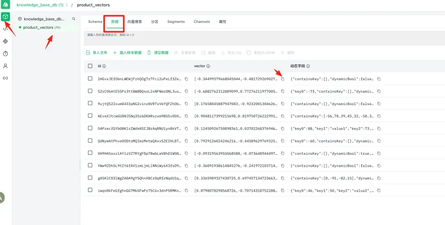Select product_vectors collection in tree
Screen dimensions: 445x225
click(38, 28)
